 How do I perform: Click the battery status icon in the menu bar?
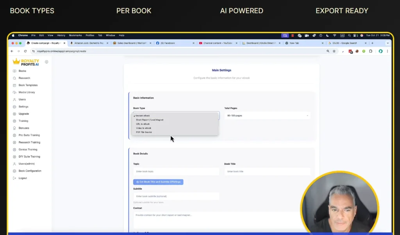coord(320,35)
